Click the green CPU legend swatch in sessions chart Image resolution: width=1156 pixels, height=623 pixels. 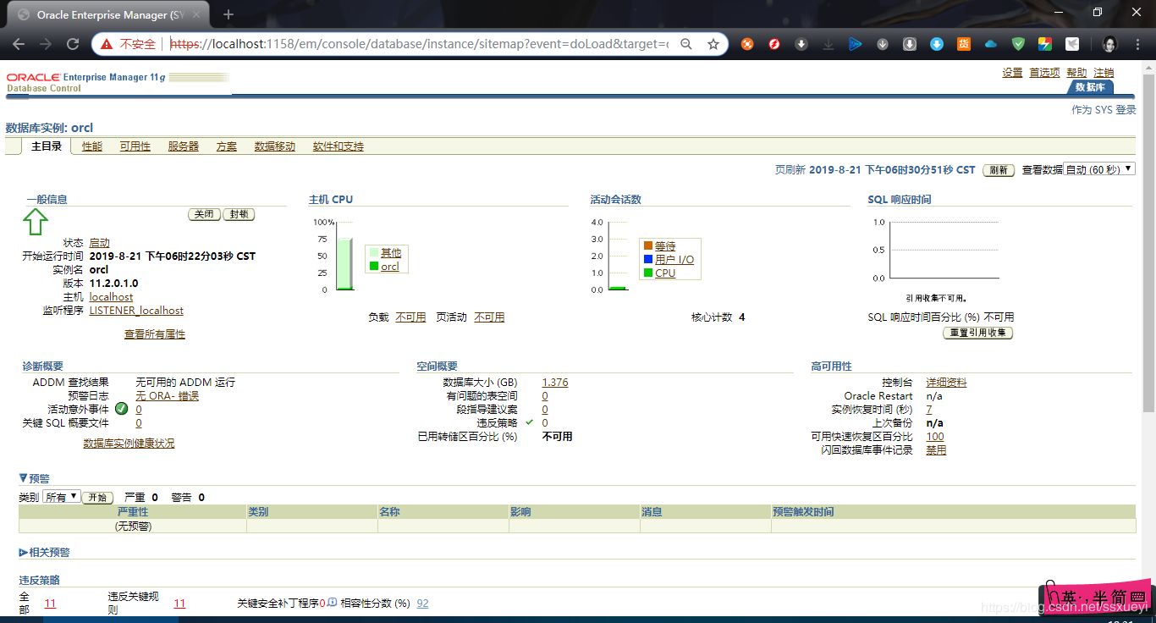pos(647,273)
